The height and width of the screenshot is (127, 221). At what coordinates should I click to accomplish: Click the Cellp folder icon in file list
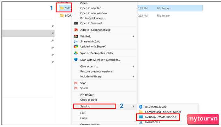pos(62,8)
